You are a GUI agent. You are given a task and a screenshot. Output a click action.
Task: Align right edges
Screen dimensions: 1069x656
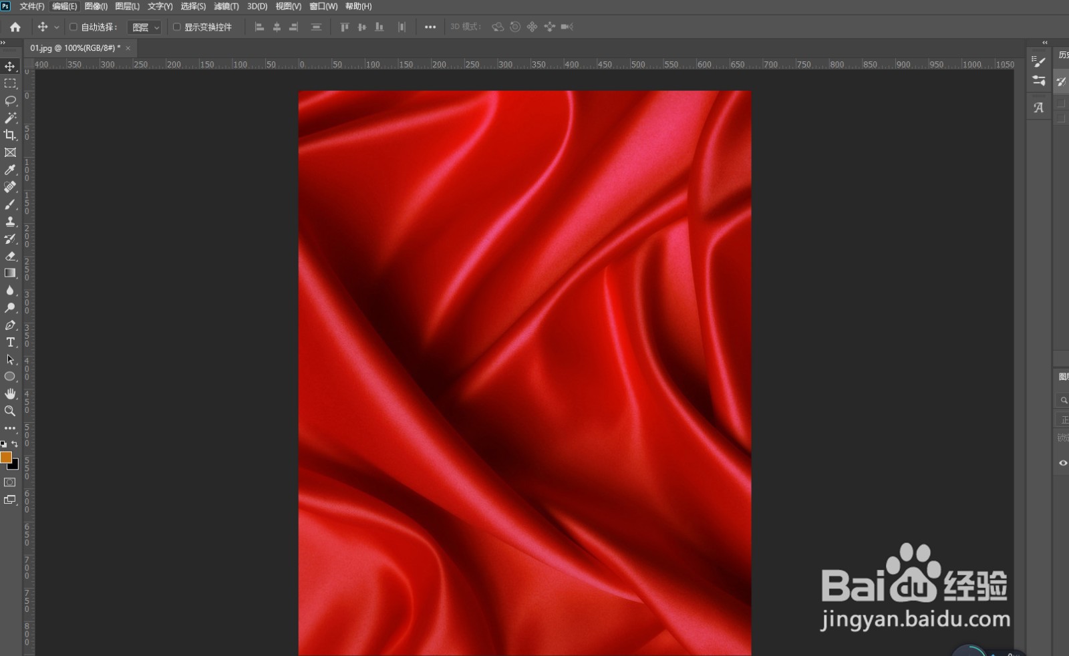(293, 27)
